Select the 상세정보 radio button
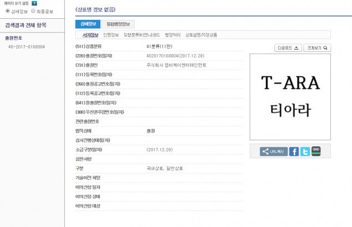 (x=7, y=10)
